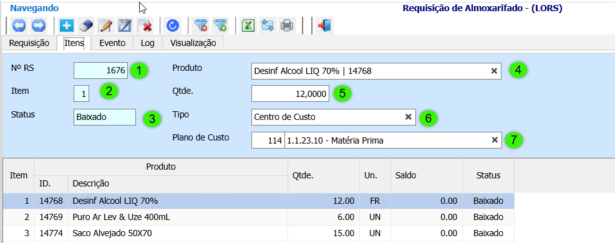This screenshot has width=615, height=243.
Task: Clear the Plano de Custo field X
Action: [x=495, y=140]
